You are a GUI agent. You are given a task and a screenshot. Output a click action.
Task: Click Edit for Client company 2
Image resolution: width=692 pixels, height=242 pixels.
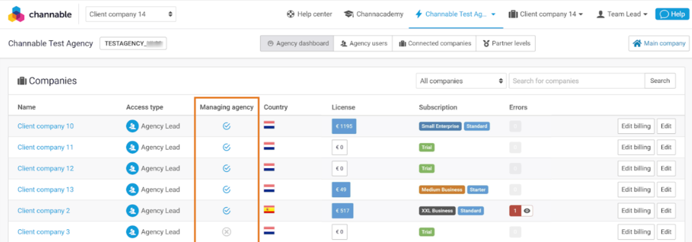click(x=666, y=211)
